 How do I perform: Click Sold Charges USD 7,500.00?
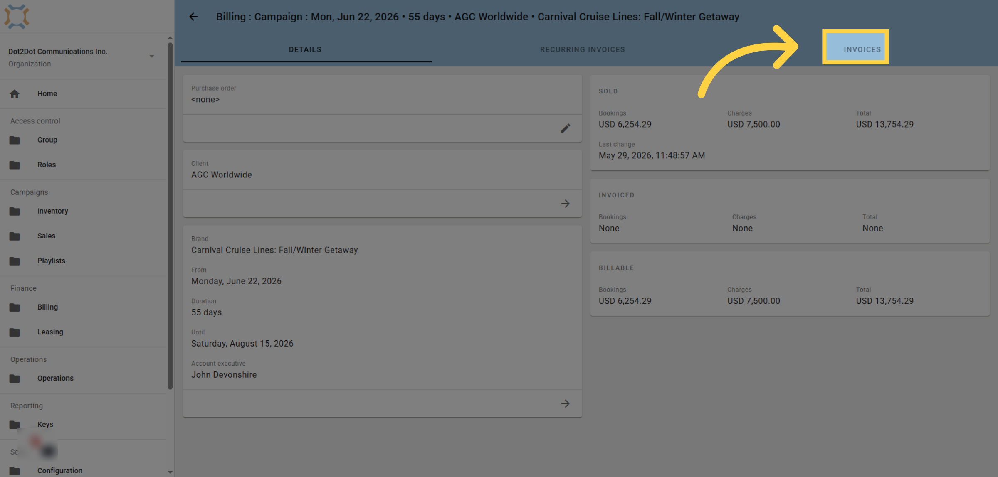pos(753,124)
